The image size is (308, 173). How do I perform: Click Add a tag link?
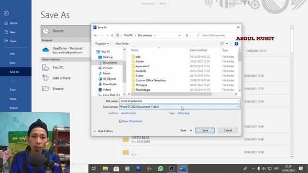point(183,113)
